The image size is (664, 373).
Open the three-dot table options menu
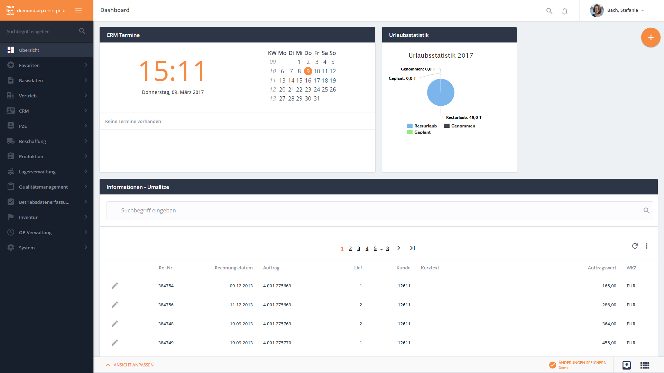[x=646, y=246]
